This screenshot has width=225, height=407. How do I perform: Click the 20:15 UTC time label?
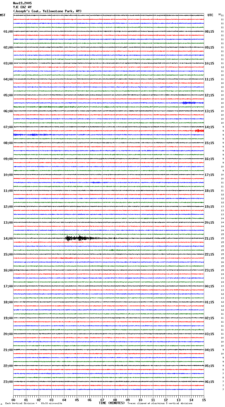click(x=209, y=223)
